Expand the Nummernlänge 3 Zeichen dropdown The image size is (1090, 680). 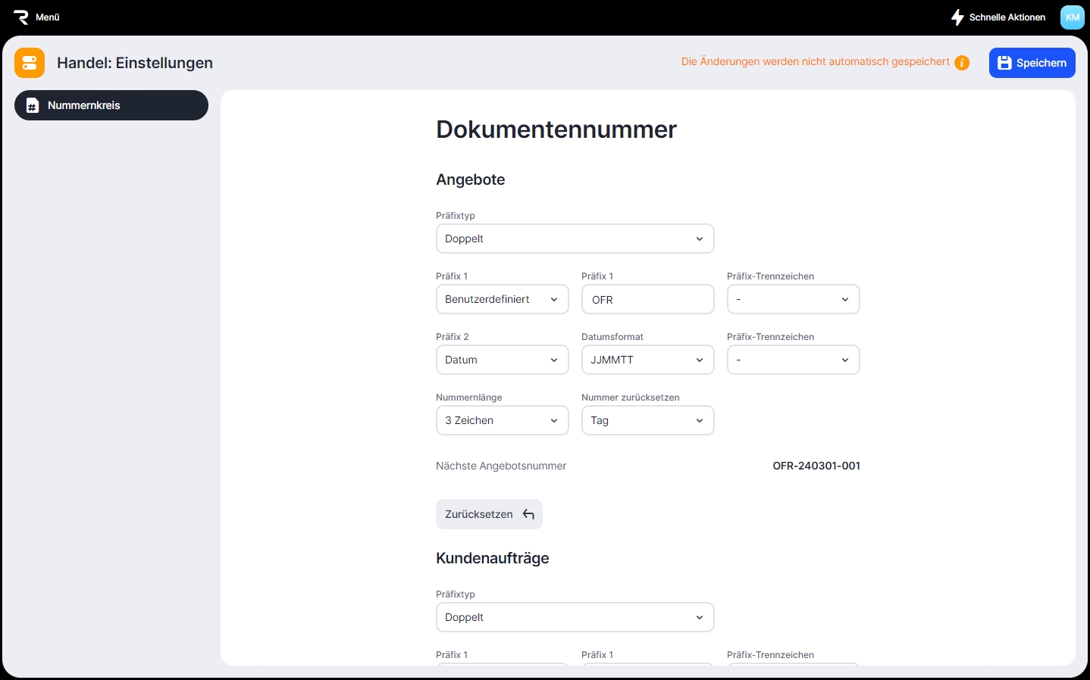point(502,420)
